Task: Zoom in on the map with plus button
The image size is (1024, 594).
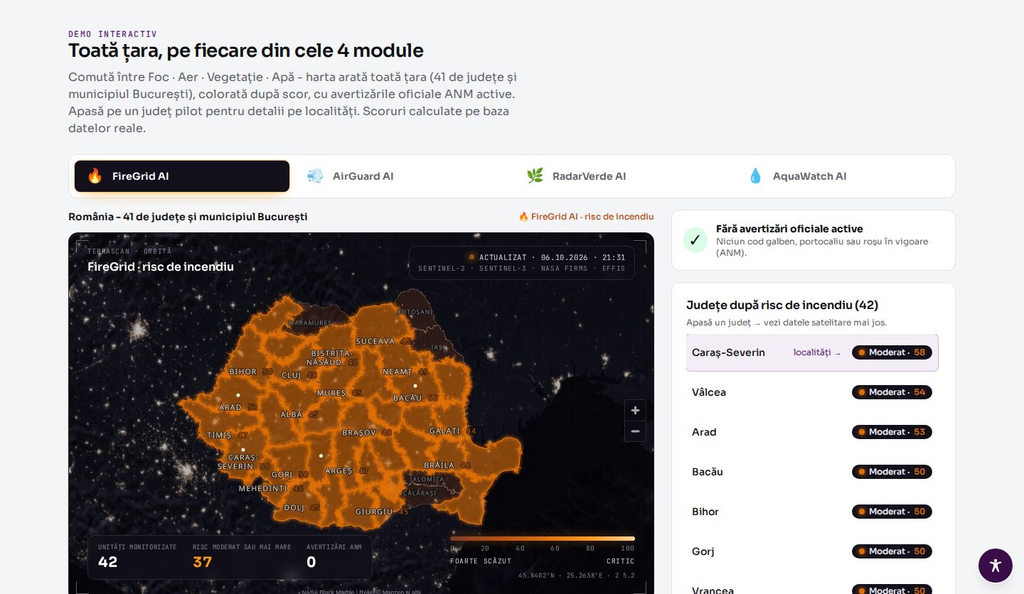Action: [635, 410]
